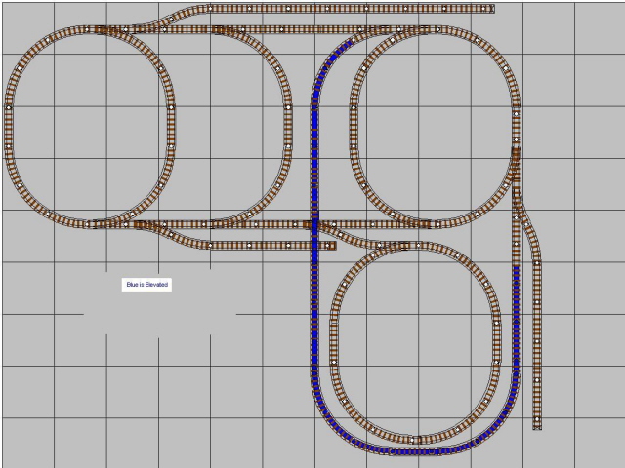Image resolution: width=625 pixels, height=468 pixels.
Task: Click the blue elevated curve along the bottom
Action: 410,451
